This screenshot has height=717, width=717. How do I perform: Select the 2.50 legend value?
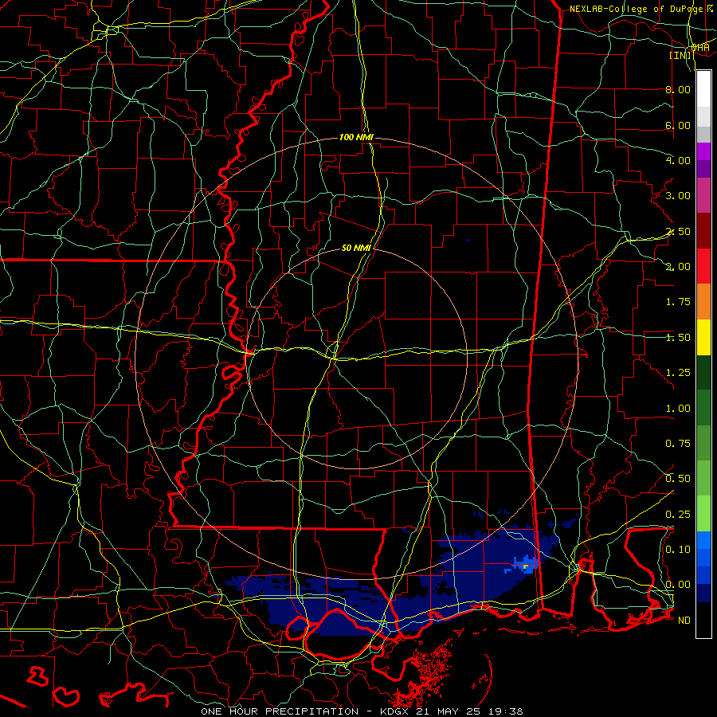click(x=678, y=231)
